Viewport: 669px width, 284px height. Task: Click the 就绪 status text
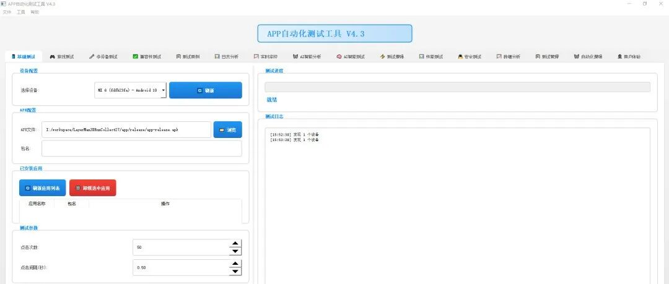(x=272, y=100)
